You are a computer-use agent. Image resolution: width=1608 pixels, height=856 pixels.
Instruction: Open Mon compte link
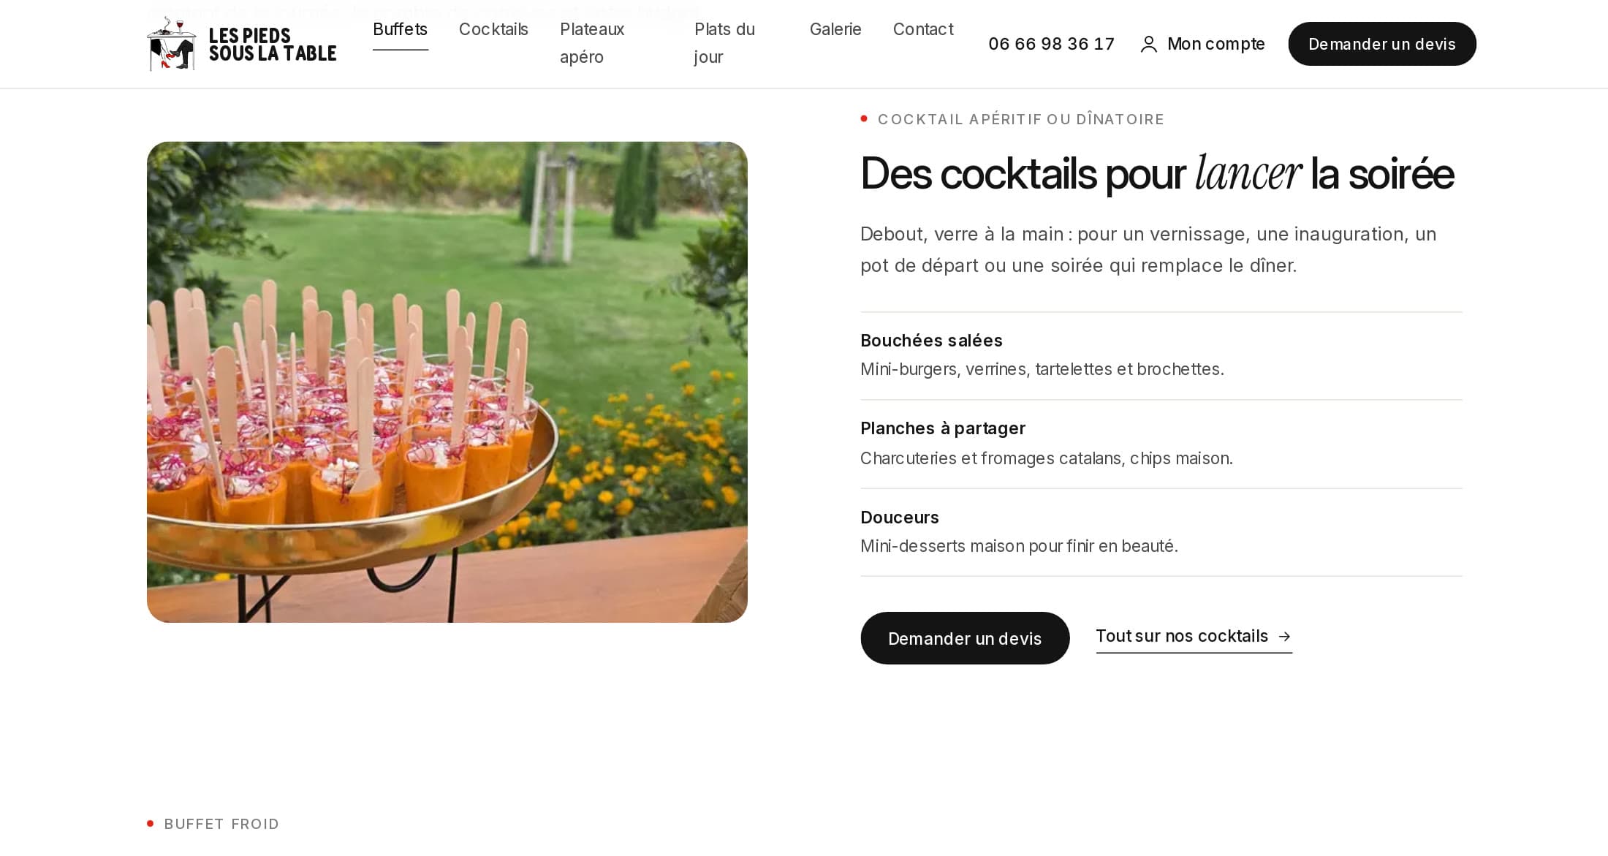[1202, 44]
